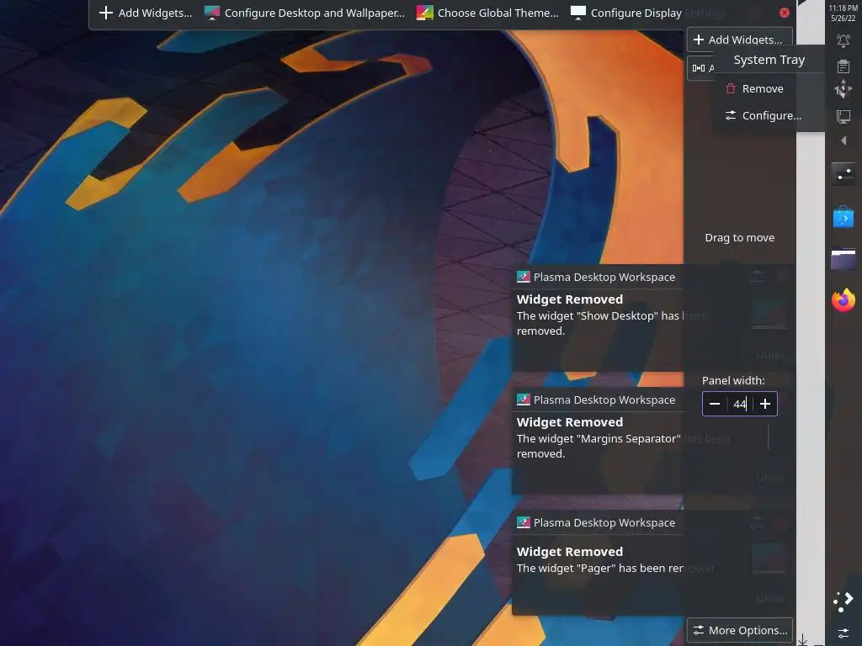Screen dimensions: 862x646
Task: Expand hidden system tray icons arrow
Action: coord(843,140)
